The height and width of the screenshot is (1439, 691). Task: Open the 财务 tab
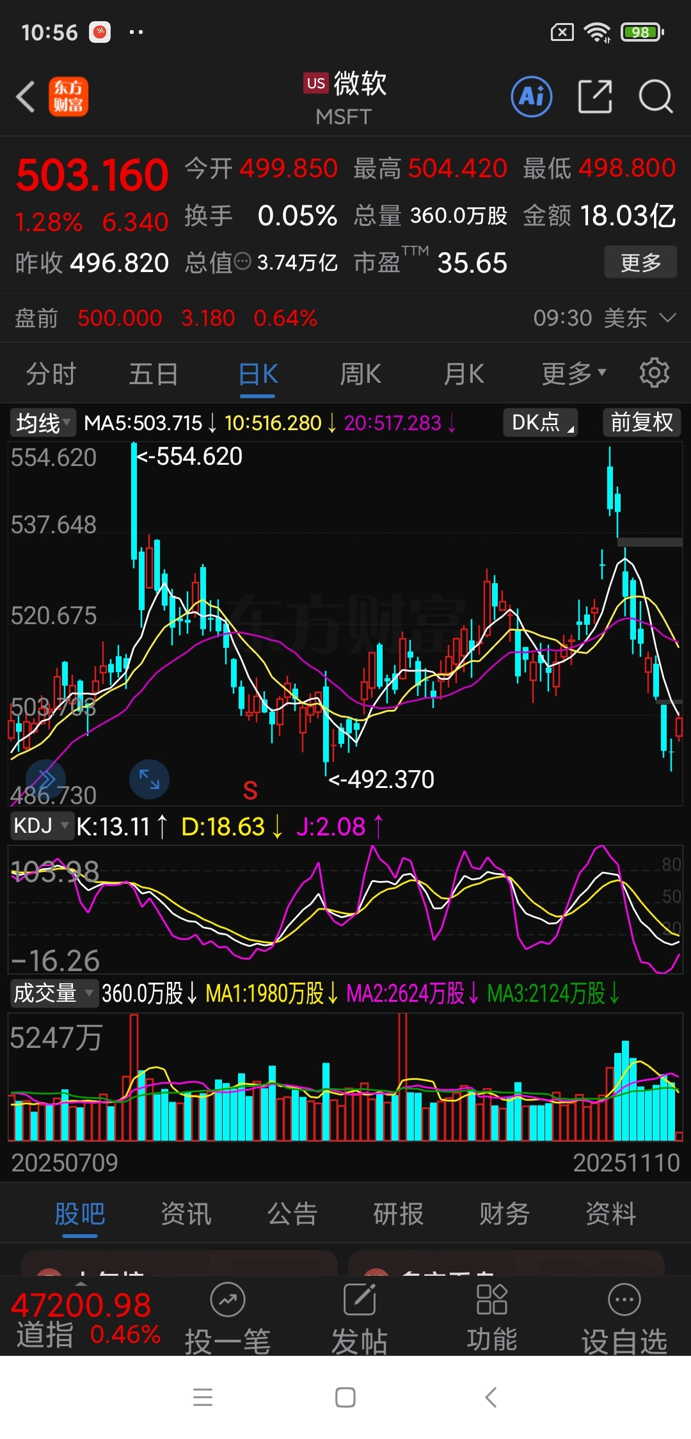[x=505, y=1213]
